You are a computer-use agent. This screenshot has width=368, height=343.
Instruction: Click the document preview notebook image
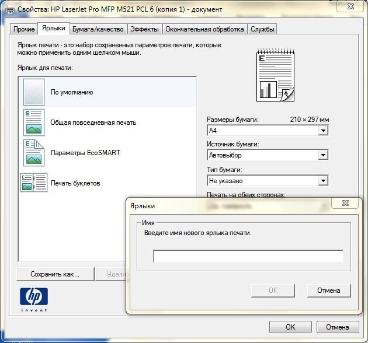[275, 75]
